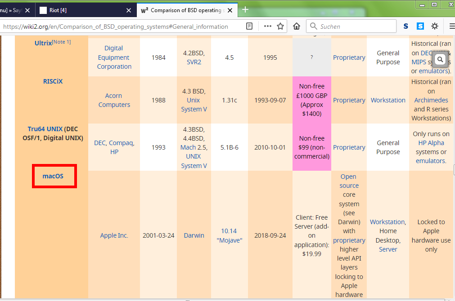This screenshot has height=301, width=455.
Task: Open Digital Equipment Corporation link
Action: 114,58
